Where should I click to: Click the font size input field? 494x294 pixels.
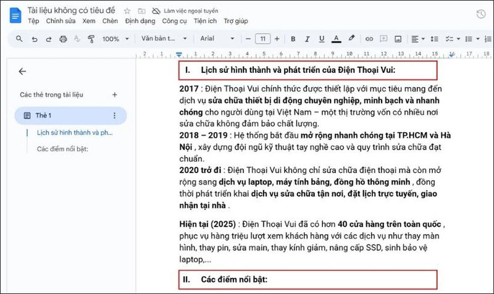pyautogui.click(x=263, y=39)
